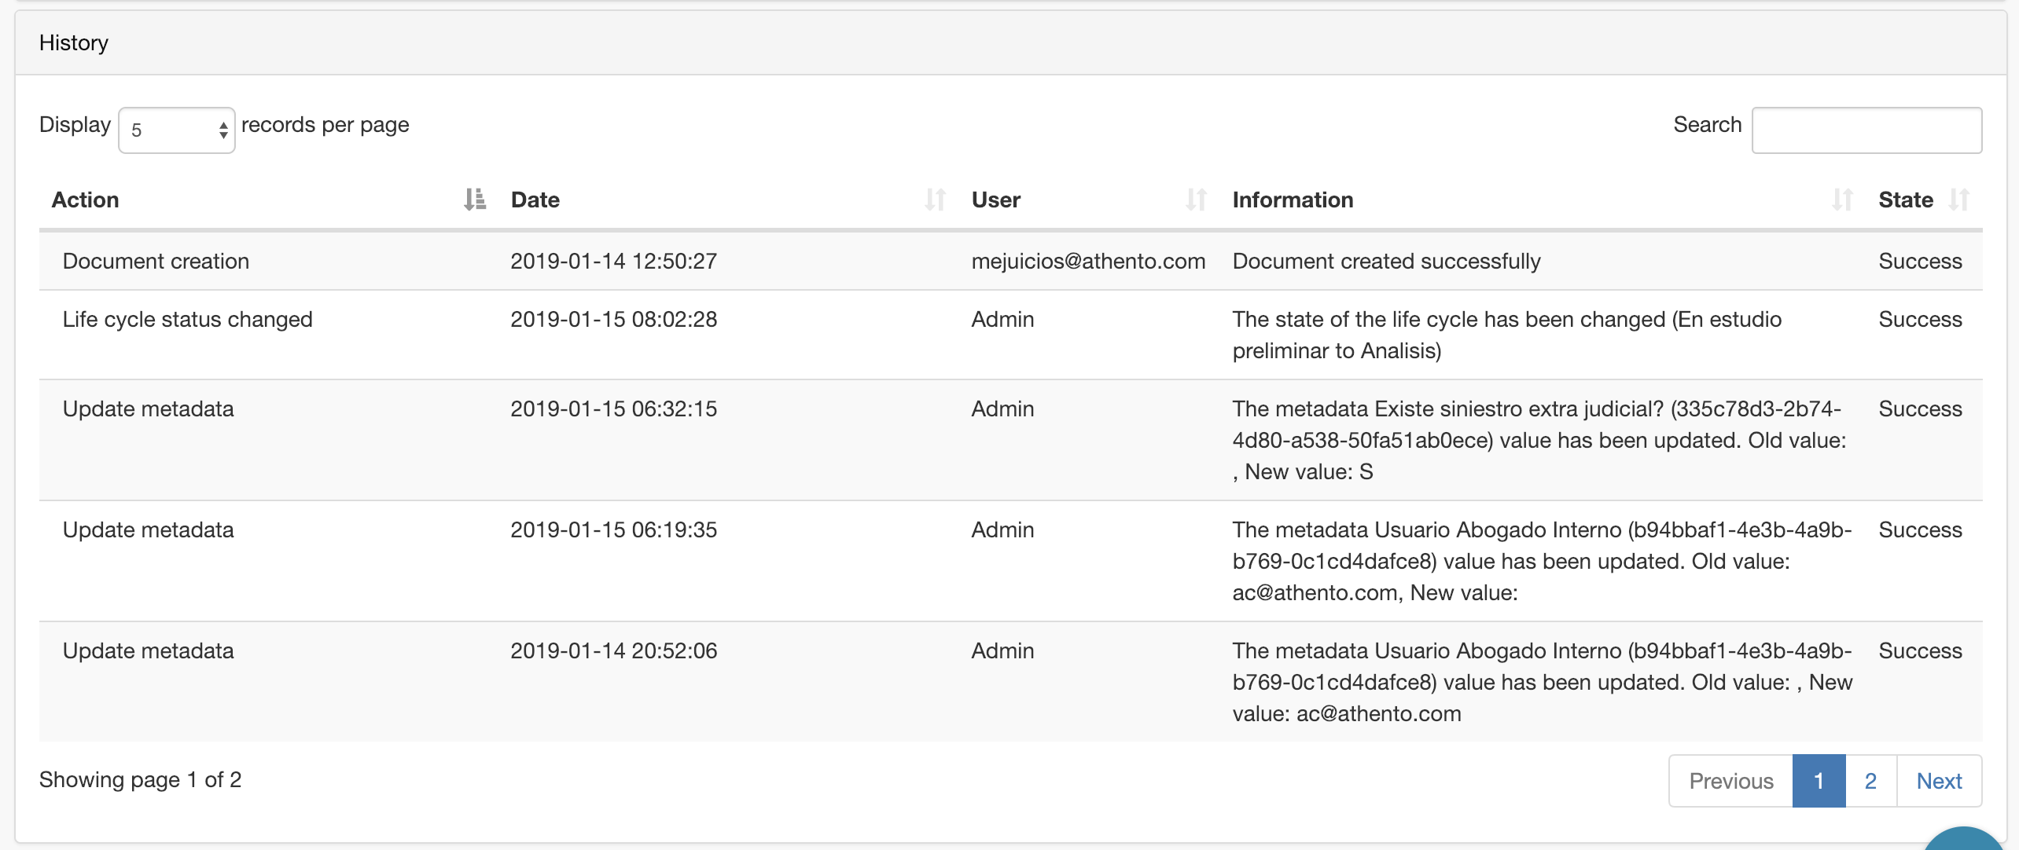
Task: Select page 1 in pagination
Action: click(1819, 781)
